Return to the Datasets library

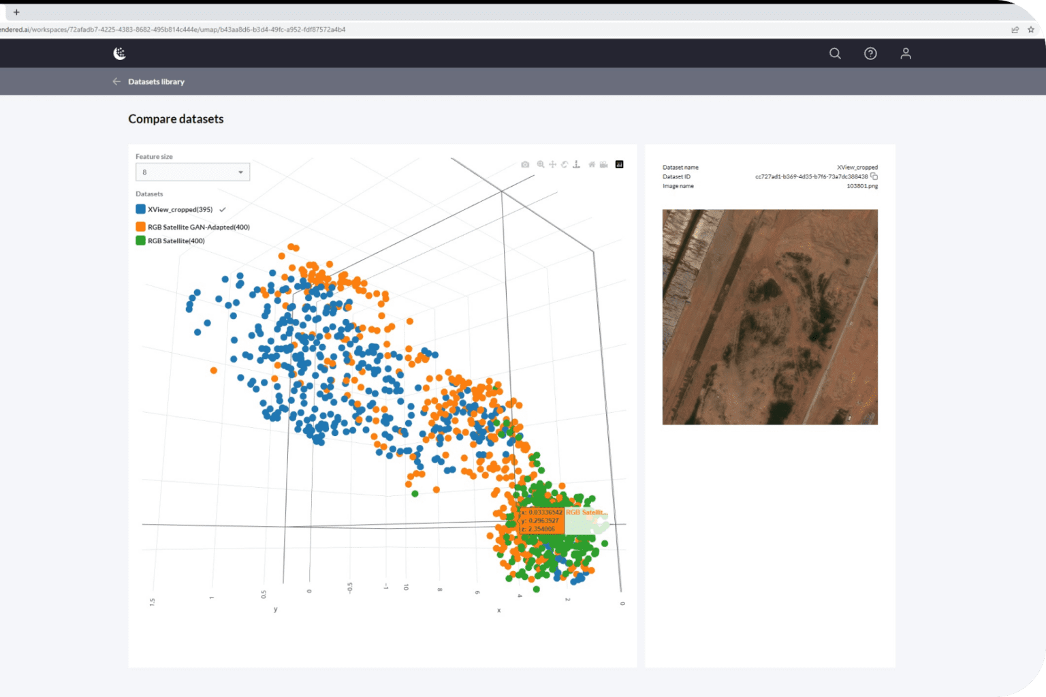pos(156,81)
